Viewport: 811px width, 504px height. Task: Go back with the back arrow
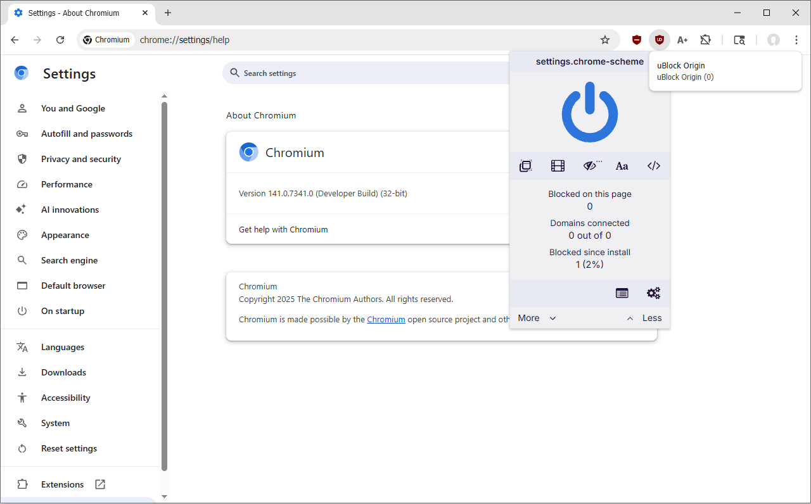tap(15, 40)
